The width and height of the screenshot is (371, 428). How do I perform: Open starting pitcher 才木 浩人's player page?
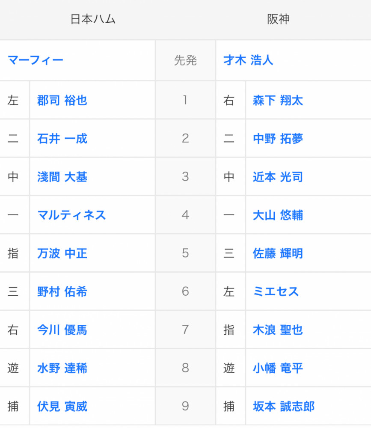[x=248, y=60]
